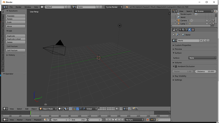Toggle fake user F for World
This screenshot has width=219, height=123.
point(201,40)
